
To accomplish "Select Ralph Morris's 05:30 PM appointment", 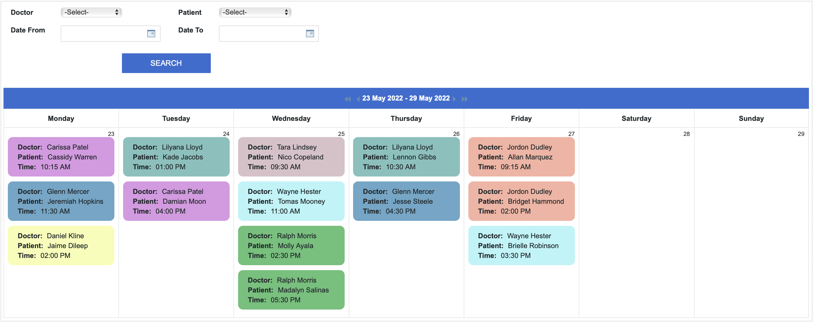I will (x=291, y=290).
